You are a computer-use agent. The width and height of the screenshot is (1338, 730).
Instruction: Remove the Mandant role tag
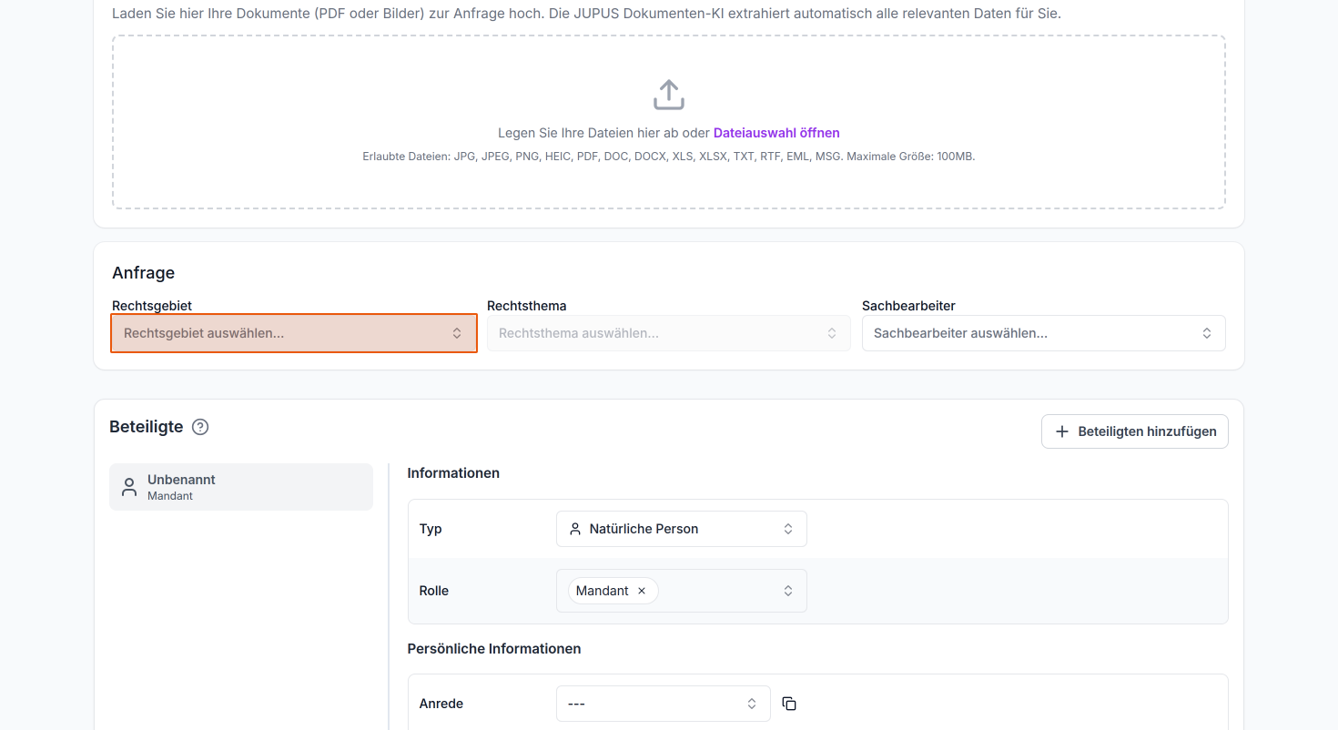point(642,591)
